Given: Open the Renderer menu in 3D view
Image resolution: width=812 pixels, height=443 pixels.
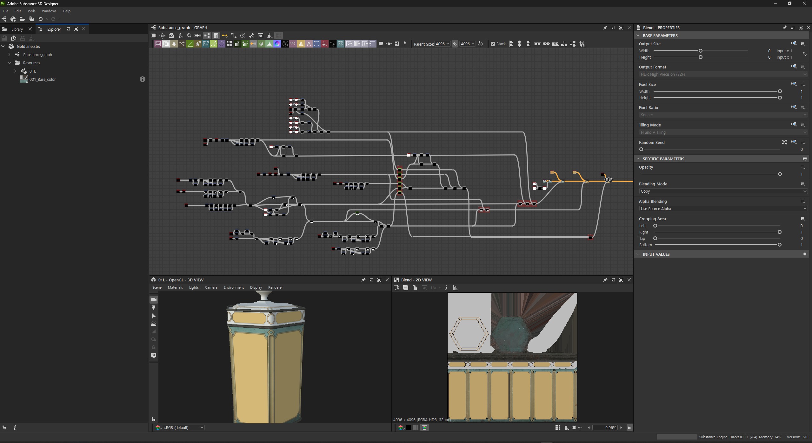Looking at the screenshot, I should tap(275, 287).
